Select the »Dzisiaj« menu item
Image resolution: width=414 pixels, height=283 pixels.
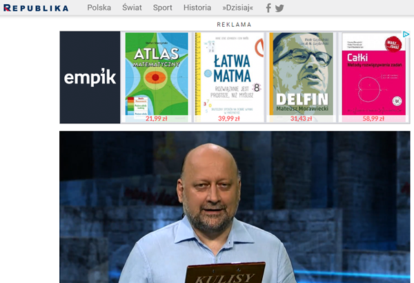click(x=238, y=8)
